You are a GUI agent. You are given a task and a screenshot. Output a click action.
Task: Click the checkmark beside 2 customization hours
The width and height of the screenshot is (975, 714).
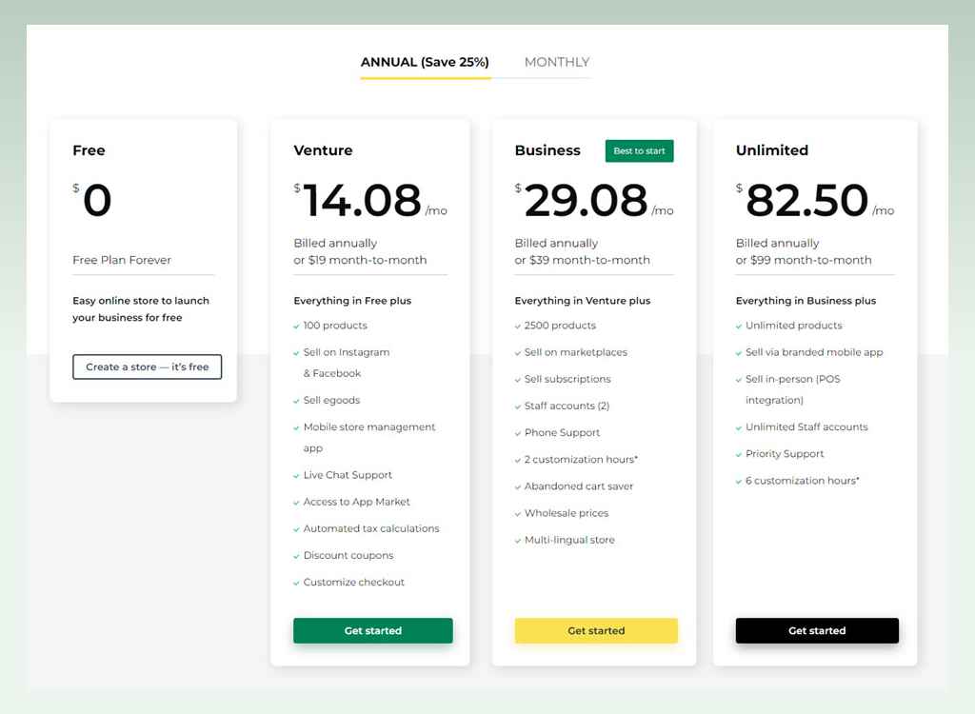518,460
